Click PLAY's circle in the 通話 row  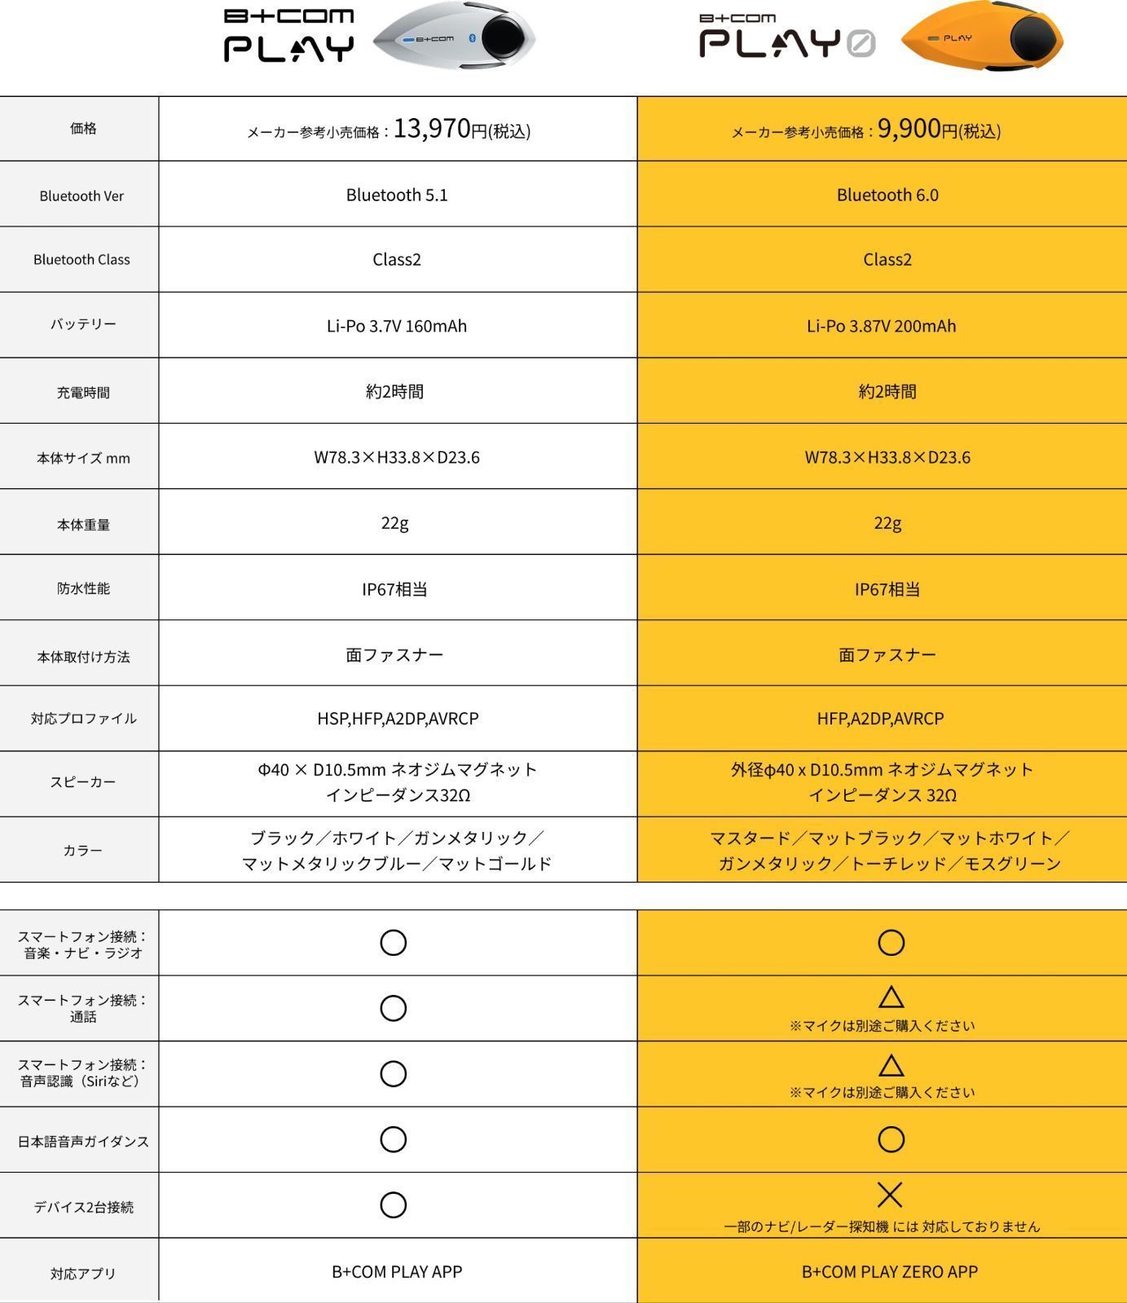[x=394, y=1008]
